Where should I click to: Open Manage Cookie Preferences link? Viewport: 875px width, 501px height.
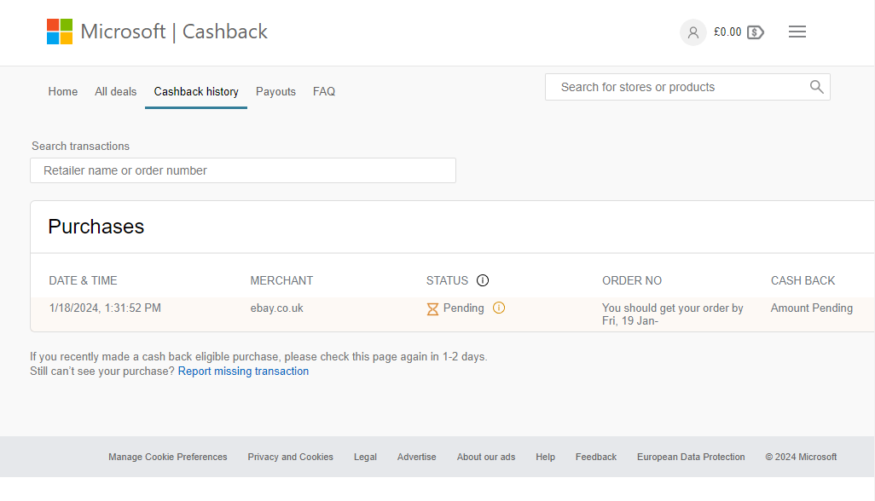168,457
